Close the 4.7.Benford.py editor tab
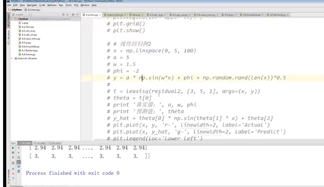Image resolution: width=324 pixels, height=187 pixels. (288, 15)
